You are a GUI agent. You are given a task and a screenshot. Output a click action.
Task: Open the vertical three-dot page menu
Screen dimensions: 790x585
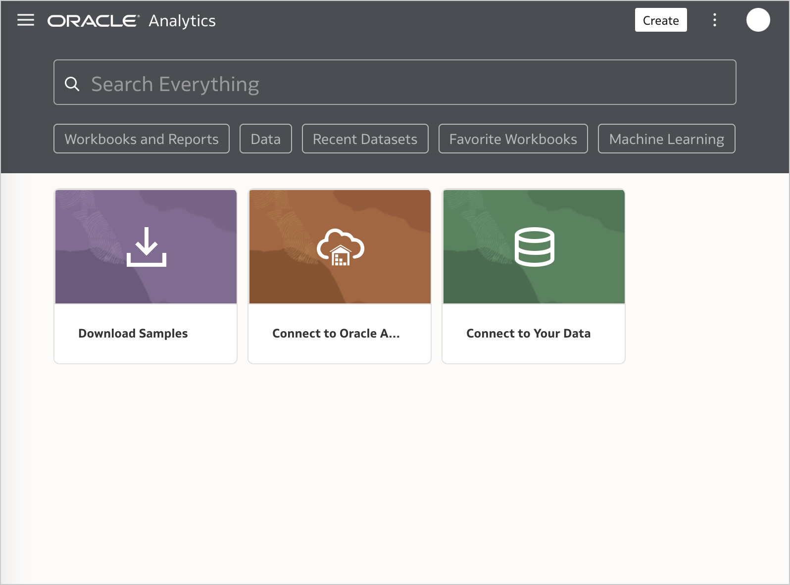714,20
